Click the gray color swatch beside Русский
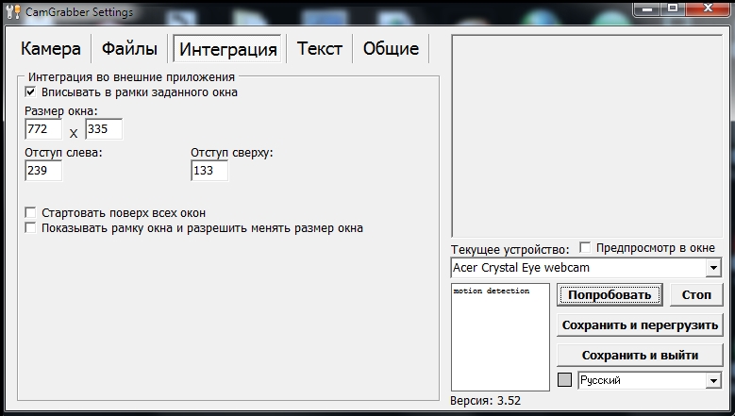 click(x=565, y=380)
